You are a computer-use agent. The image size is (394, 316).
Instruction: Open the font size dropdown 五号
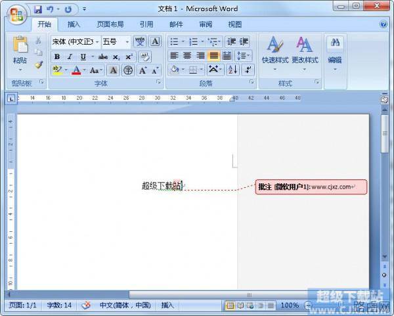[127, 42]
